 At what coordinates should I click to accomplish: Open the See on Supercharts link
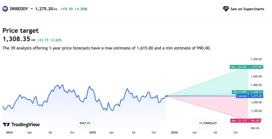pos(247,9)
